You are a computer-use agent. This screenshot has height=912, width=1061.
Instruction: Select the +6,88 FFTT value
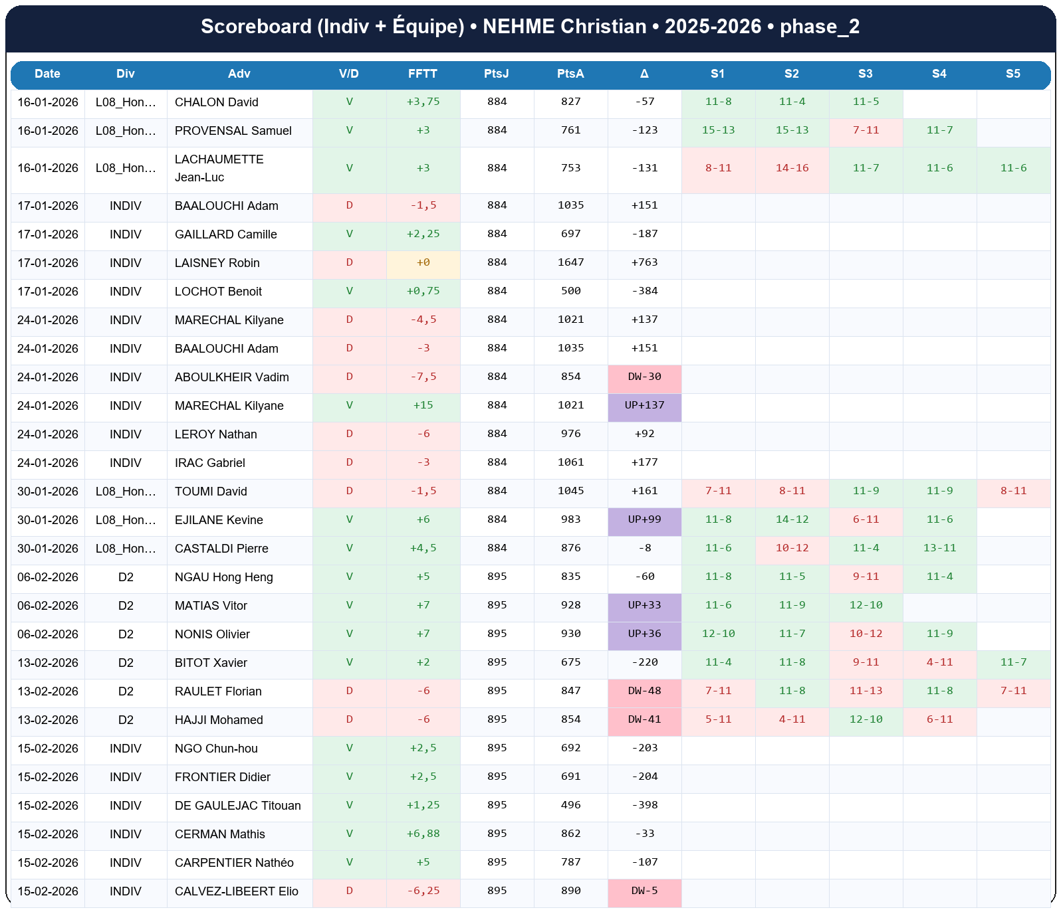pos(423,834)
